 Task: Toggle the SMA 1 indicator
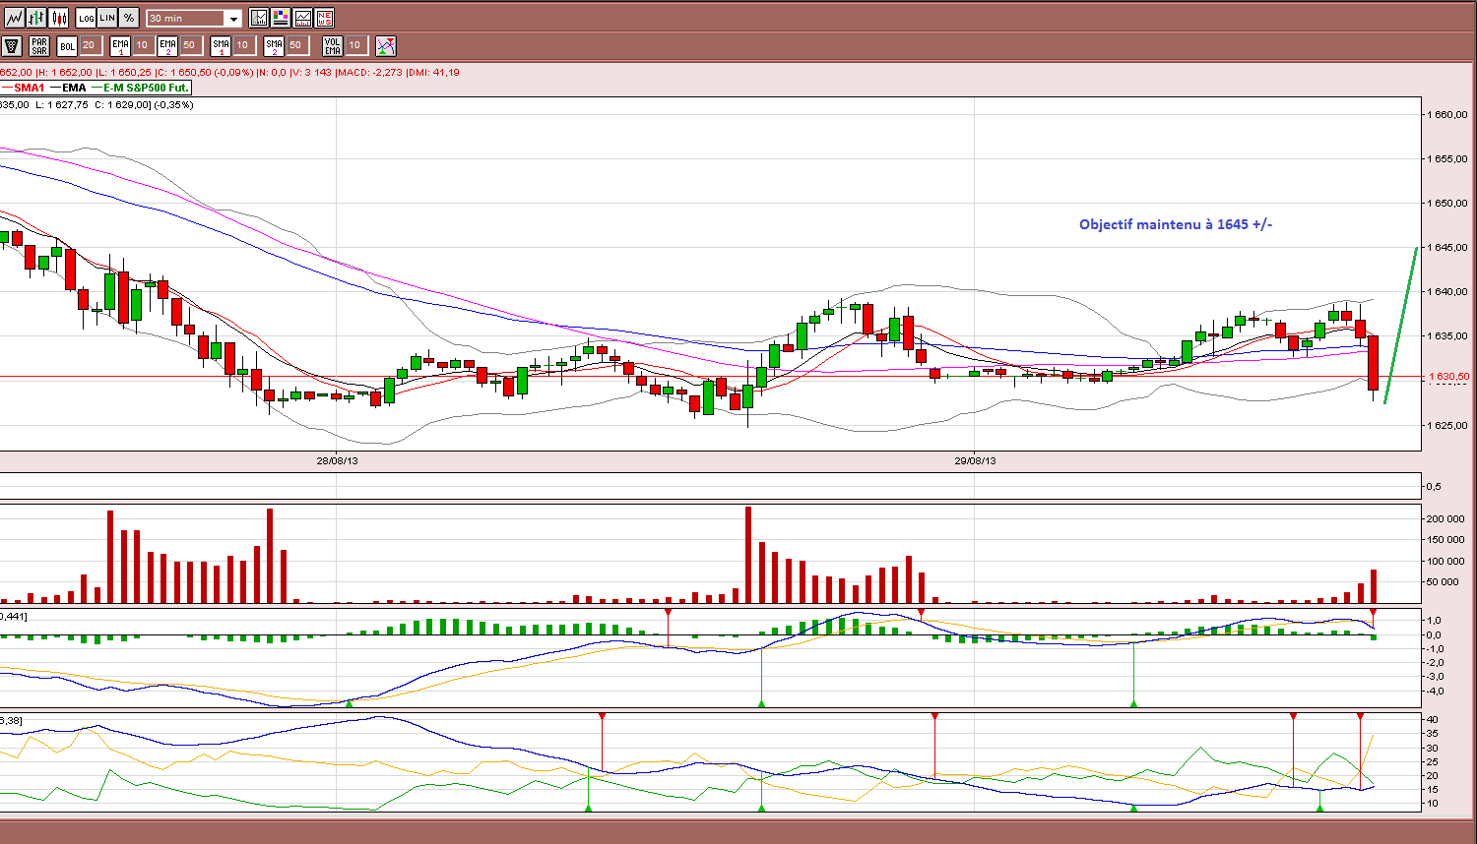(221, 45)
